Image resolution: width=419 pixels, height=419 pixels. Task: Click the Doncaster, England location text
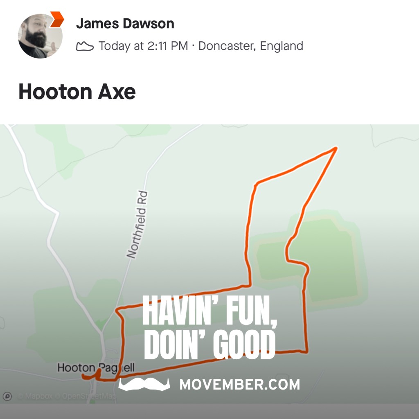tap(251, 46)
